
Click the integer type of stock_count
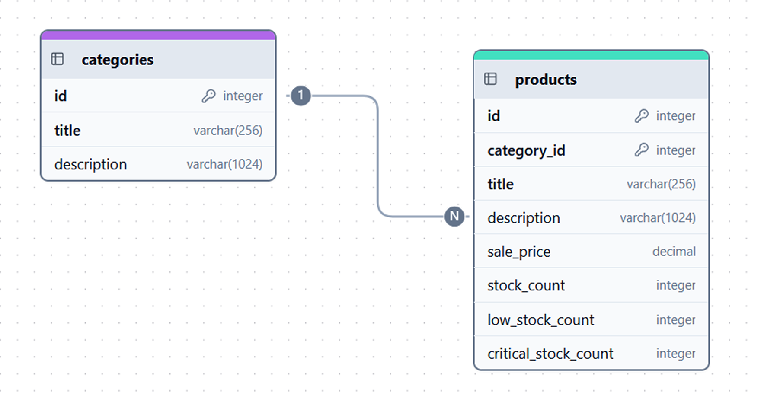(x=676, y=285)
